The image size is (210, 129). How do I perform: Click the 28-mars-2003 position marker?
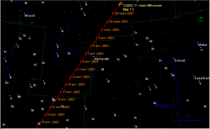click(x=113, y=13)
